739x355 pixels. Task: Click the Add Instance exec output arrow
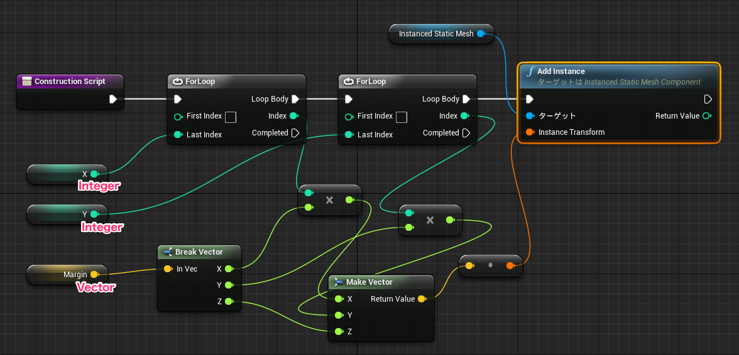708,99
